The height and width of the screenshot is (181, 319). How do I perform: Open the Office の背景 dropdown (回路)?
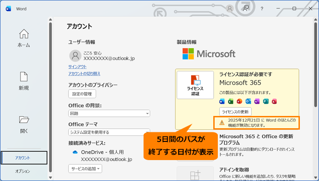tap(109, 113)
